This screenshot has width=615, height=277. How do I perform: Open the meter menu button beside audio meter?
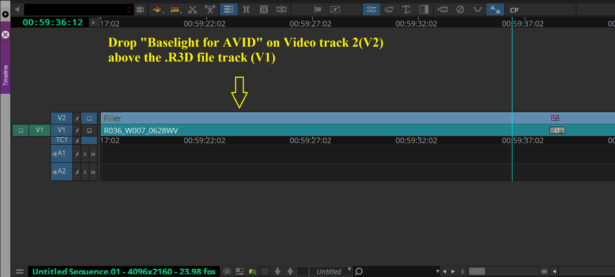click(x=140, y=9)
